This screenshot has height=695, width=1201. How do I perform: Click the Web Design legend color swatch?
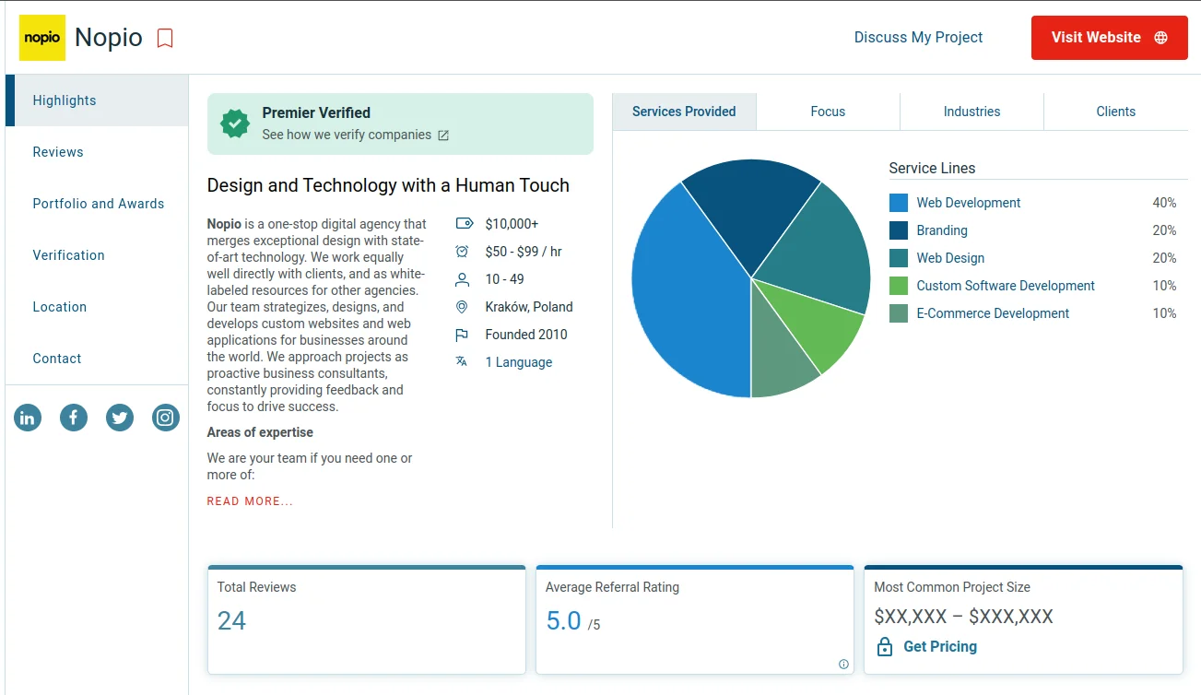(899, 258)
